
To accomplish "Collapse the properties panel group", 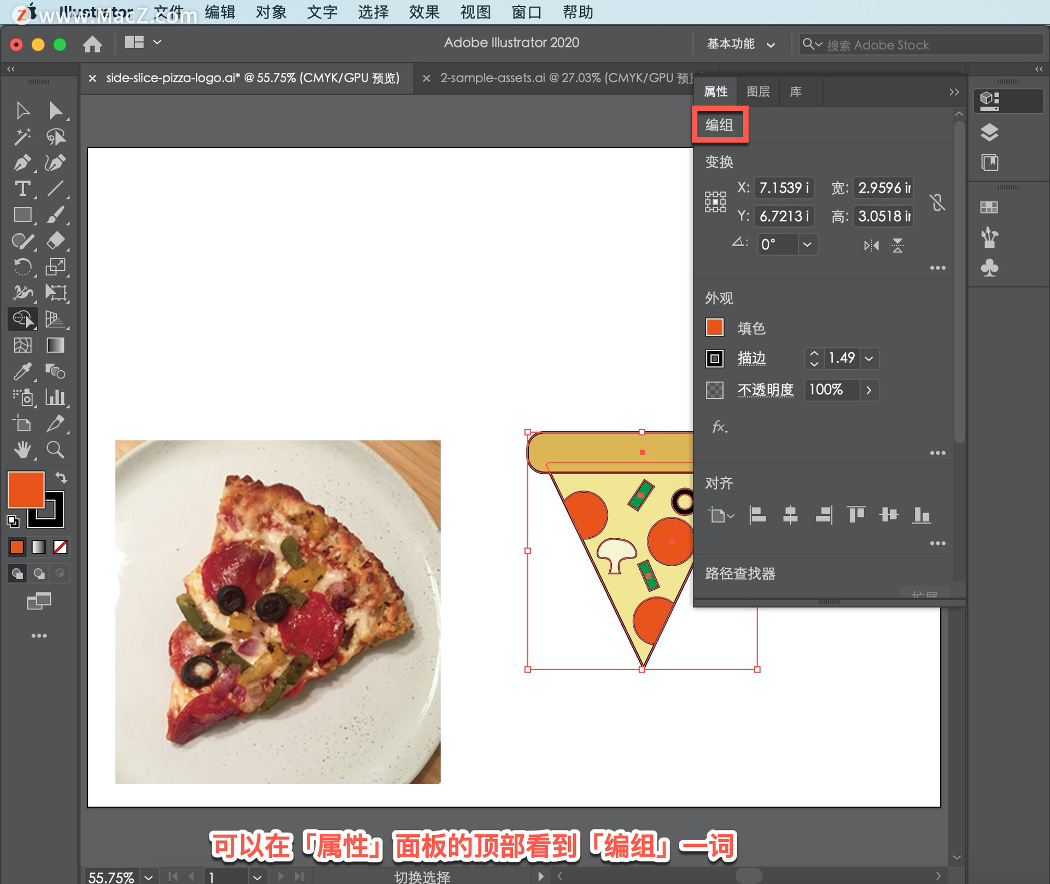I will tap(954, 92).
